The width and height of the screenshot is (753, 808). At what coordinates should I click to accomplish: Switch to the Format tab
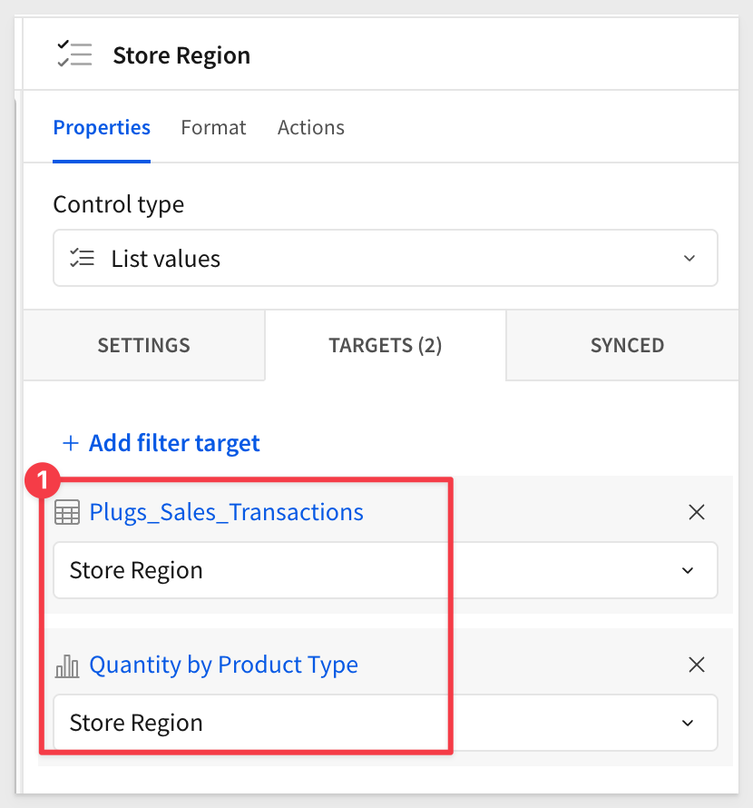pos(213,127)
